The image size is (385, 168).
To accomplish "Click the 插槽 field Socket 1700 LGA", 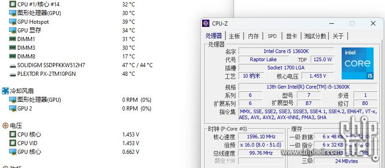I will [x=286, y=68].
